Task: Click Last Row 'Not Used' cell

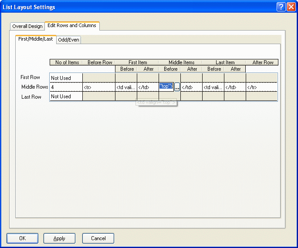Action: pos(66,96)
